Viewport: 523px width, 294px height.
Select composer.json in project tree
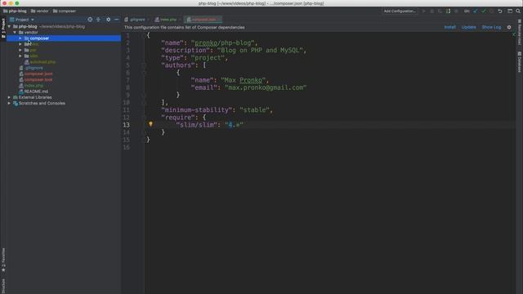(38, 73)
